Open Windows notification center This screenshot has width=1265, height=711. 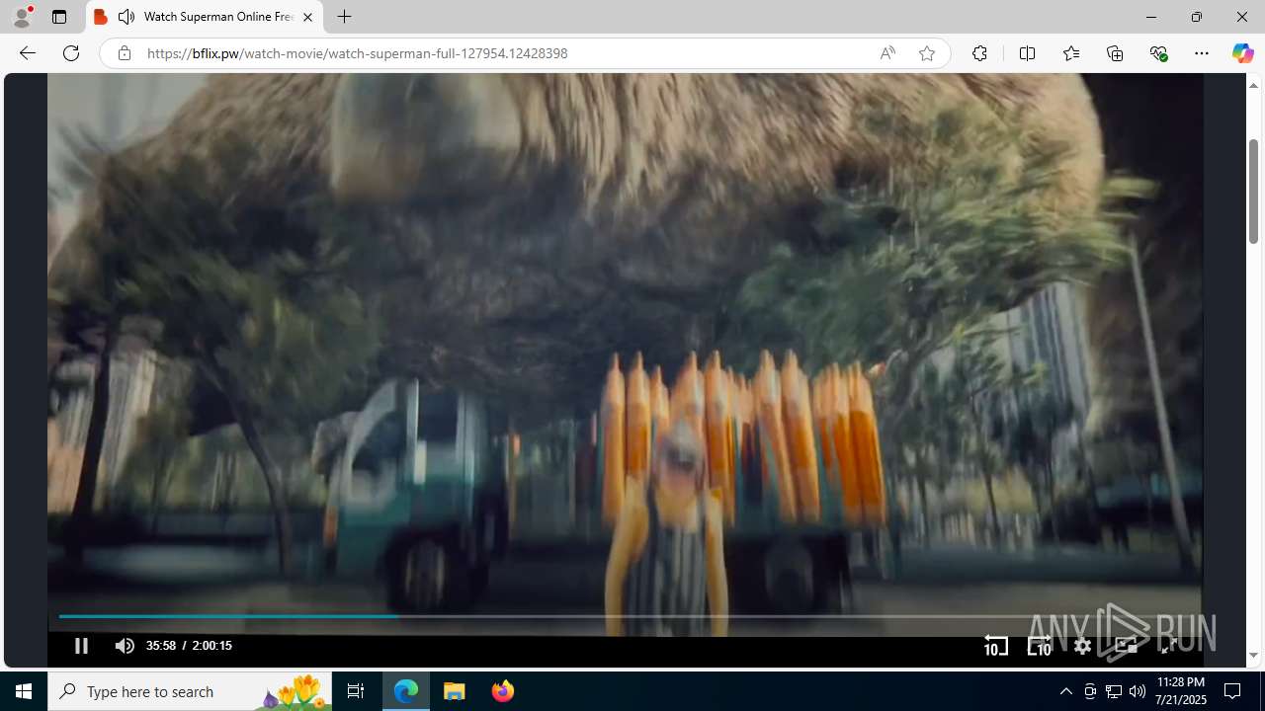point(1233,691)
